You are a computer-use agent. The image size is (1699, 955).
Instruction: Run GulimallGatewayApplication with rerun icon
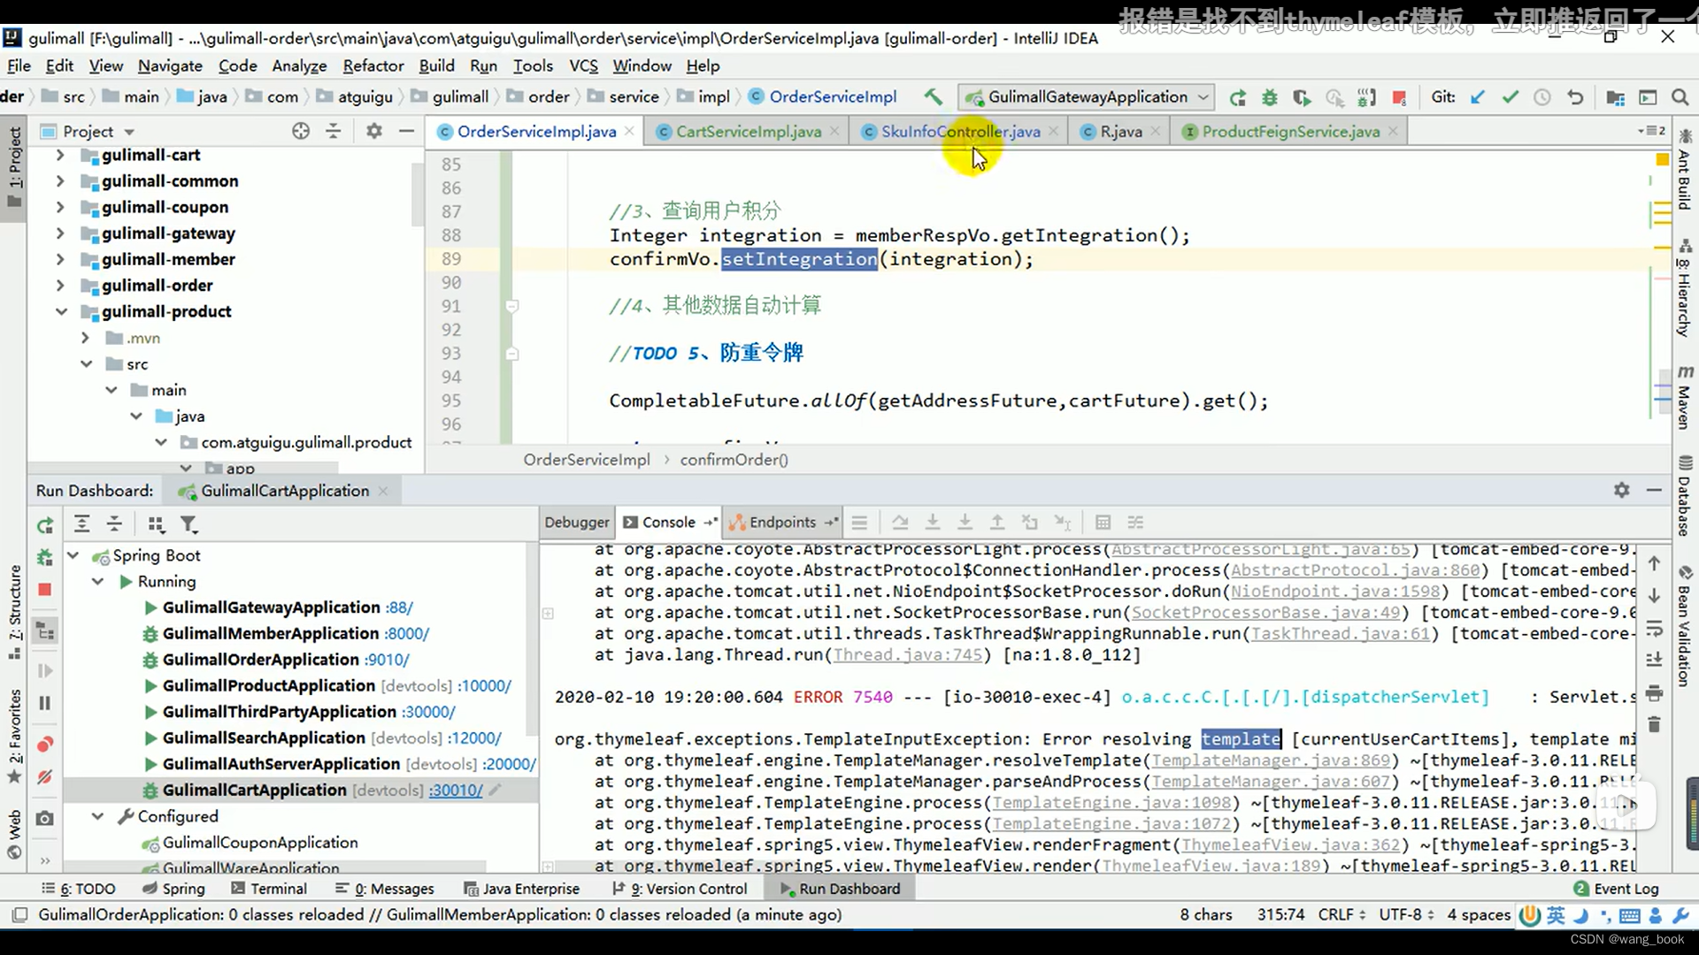point(1238,97)
